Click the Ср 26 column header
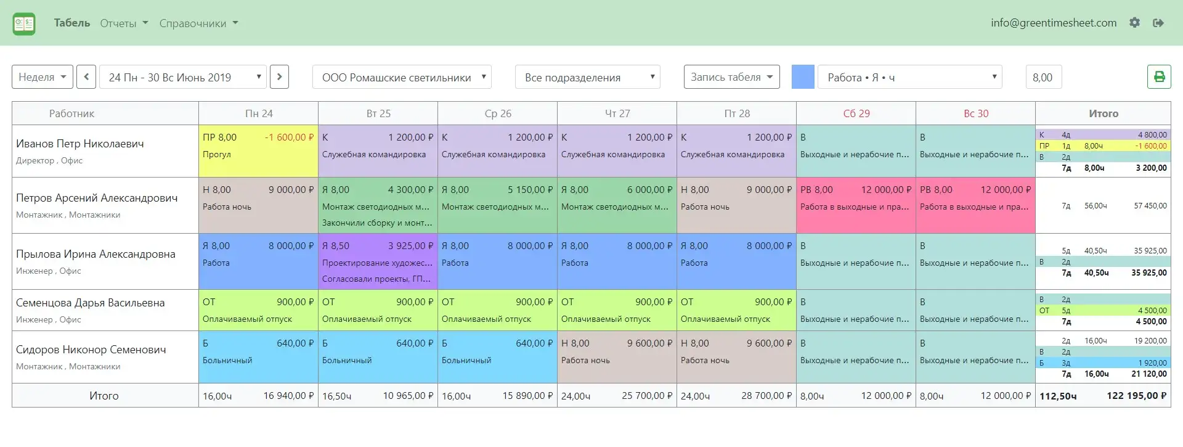The height and width of the screenshot is (447, 1183). tap(497, 113)
